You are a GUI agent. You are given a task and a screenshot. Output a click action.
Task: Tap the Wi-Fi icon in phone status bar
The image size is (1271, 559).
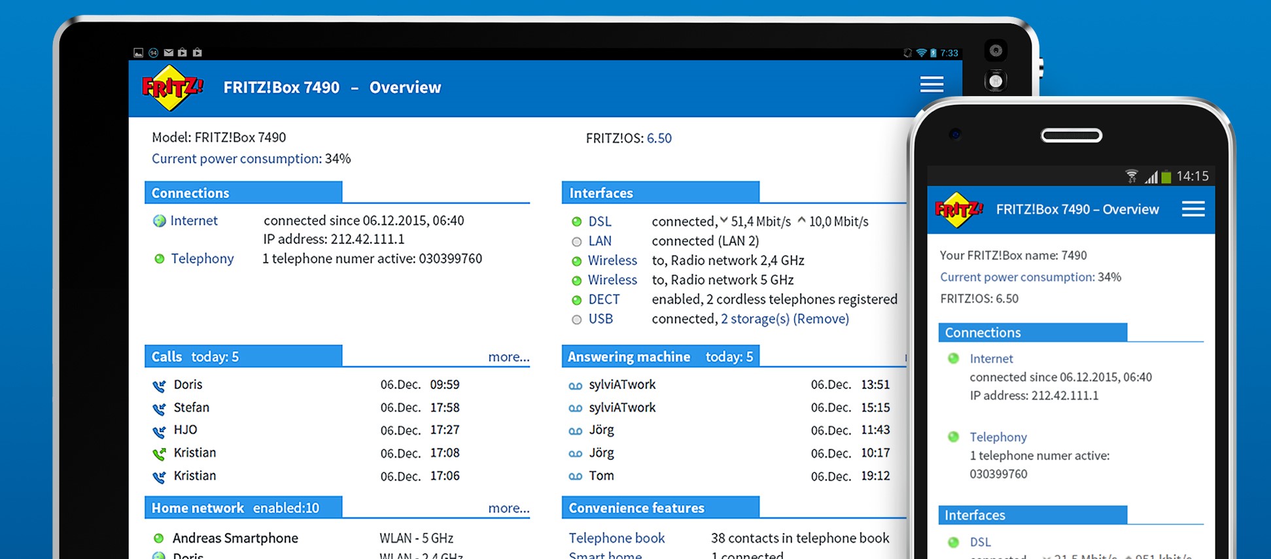1132,177
